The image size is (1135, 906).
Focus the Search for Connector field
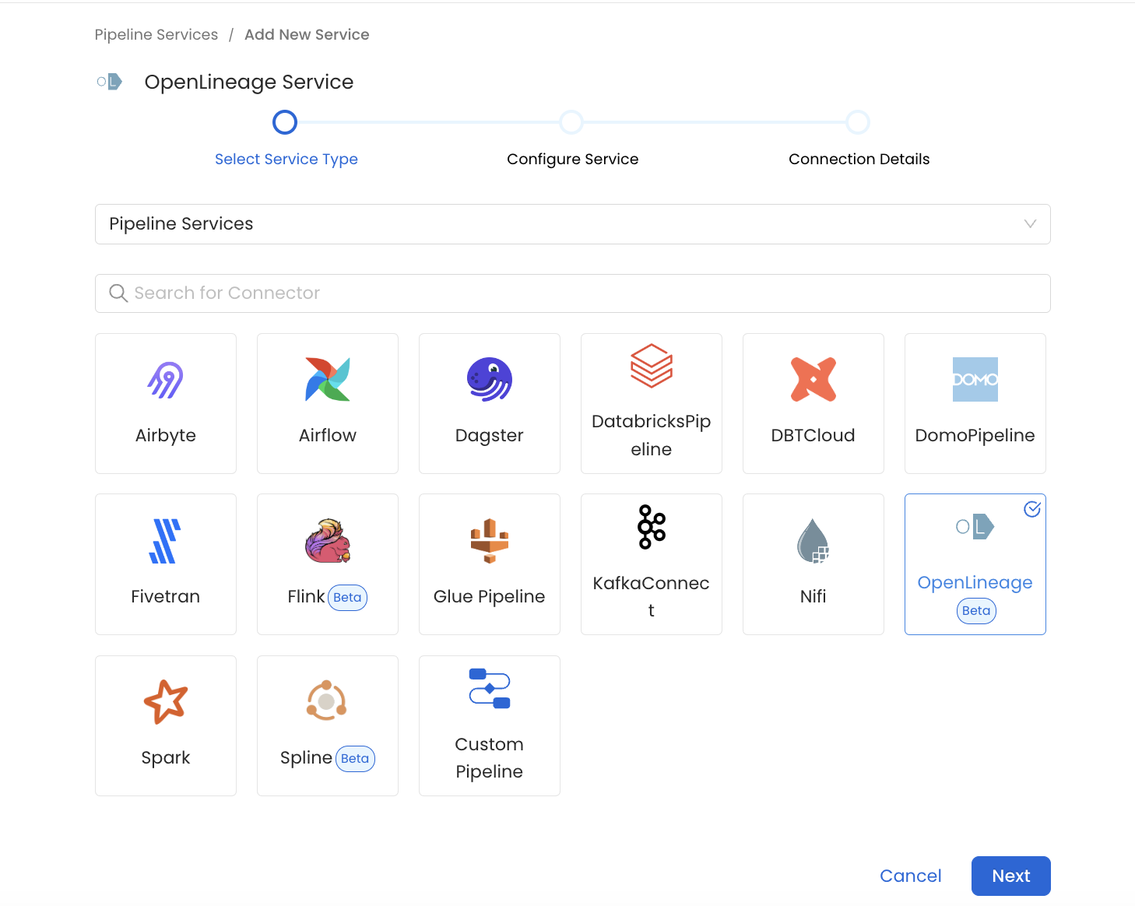point(572,293)
